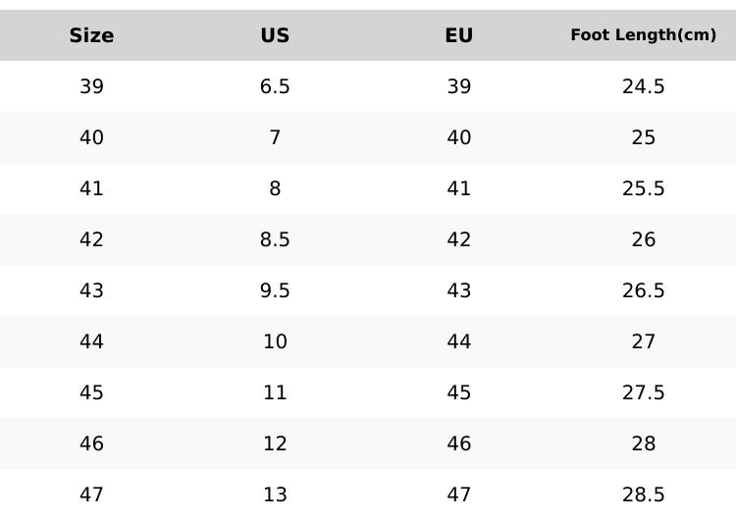Click the 27.5 foot length cell
The height and width of the screenshot is (520, 736).
pos(643,392)
